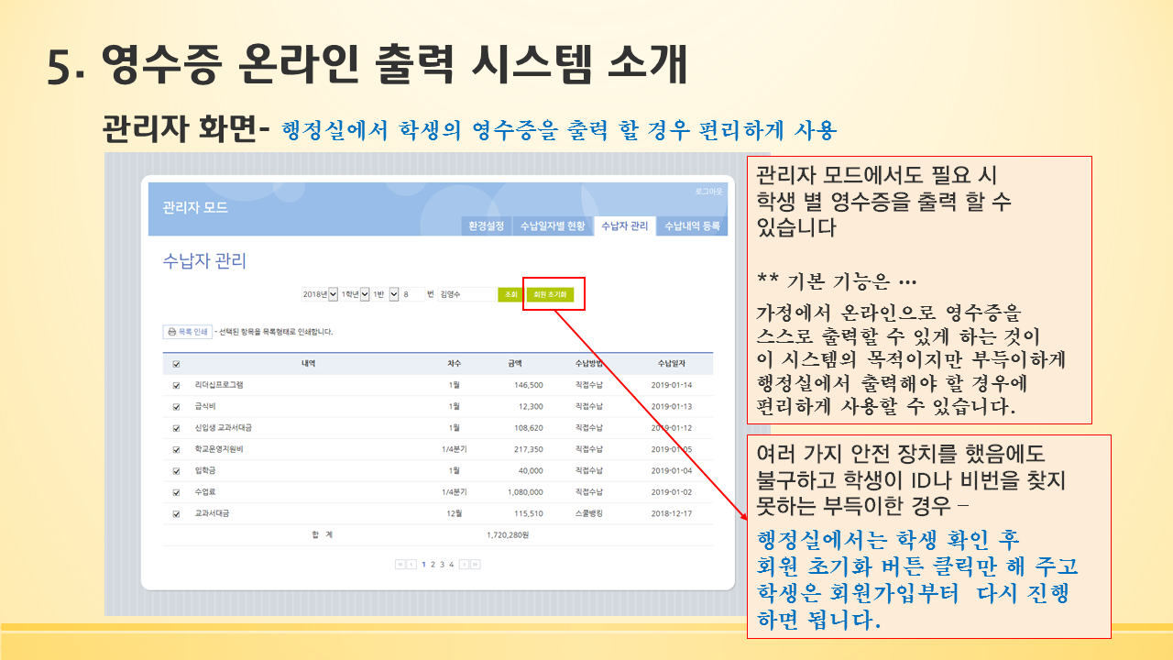Screen dimensions: 1173x660
Task: Go to page 4 in pagination
Action: click(x=451, y=565)
